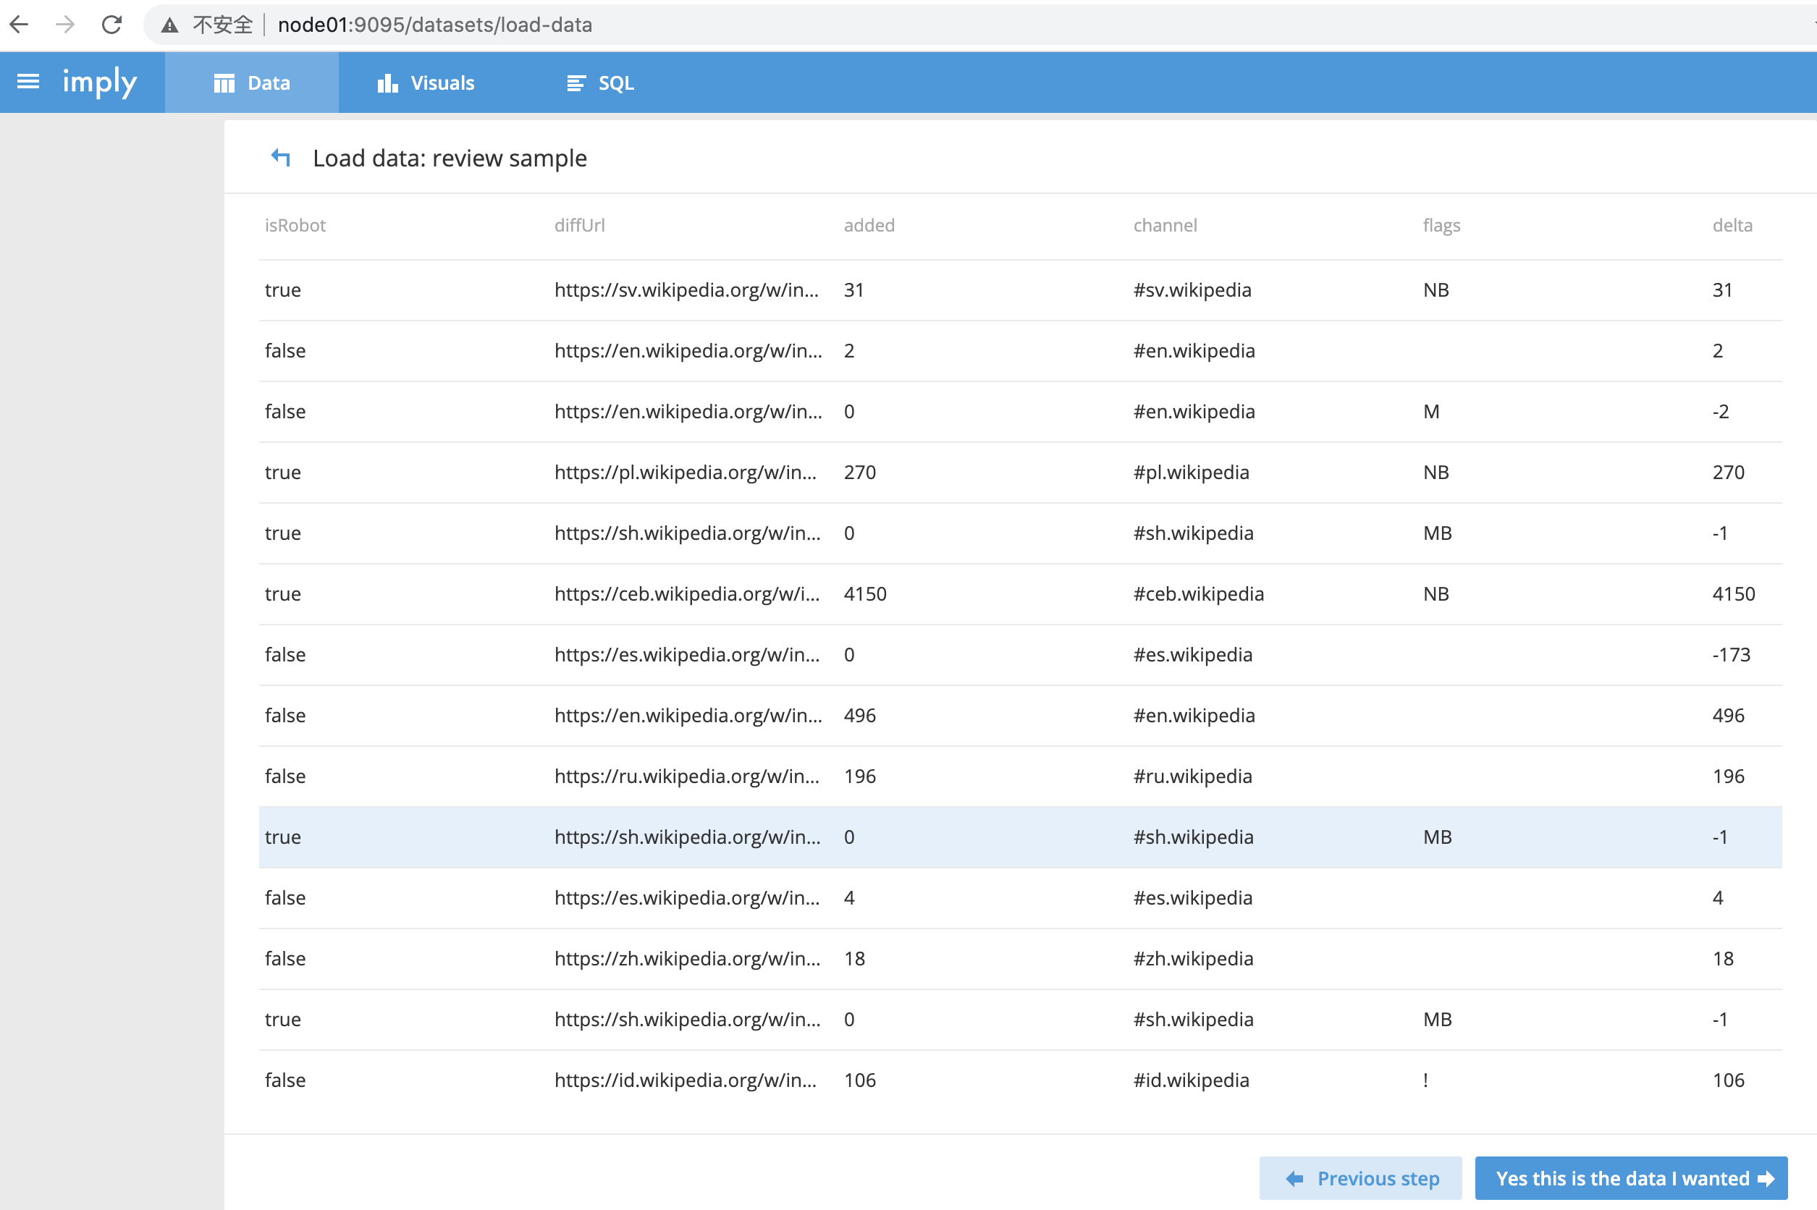Viewport: 1817px width, 1210px height.
Task: Select the https://ceb.wikipedia.org diffUrl cell
Action: [x=687, y=594]
